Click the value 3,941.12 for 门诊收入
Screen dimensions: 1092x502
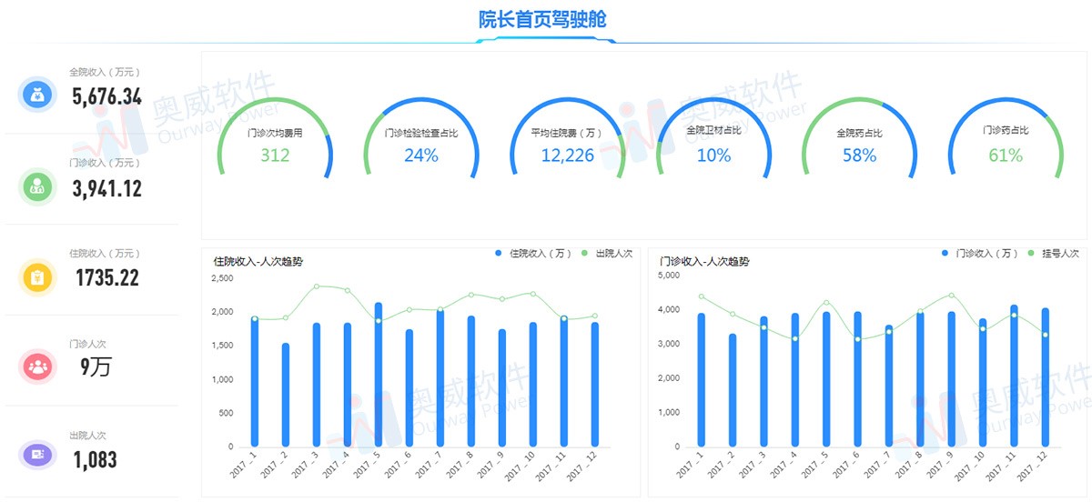tap(107, 188)
